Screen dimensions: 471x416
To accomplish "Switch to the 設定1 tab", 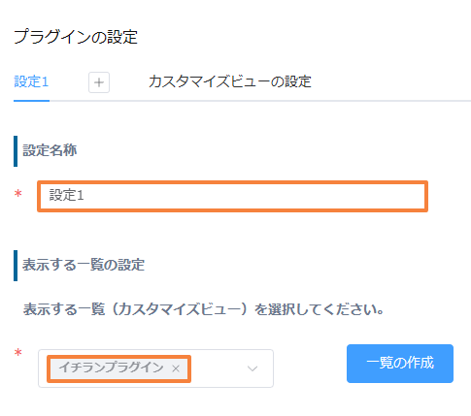I will tap(31, 81).
